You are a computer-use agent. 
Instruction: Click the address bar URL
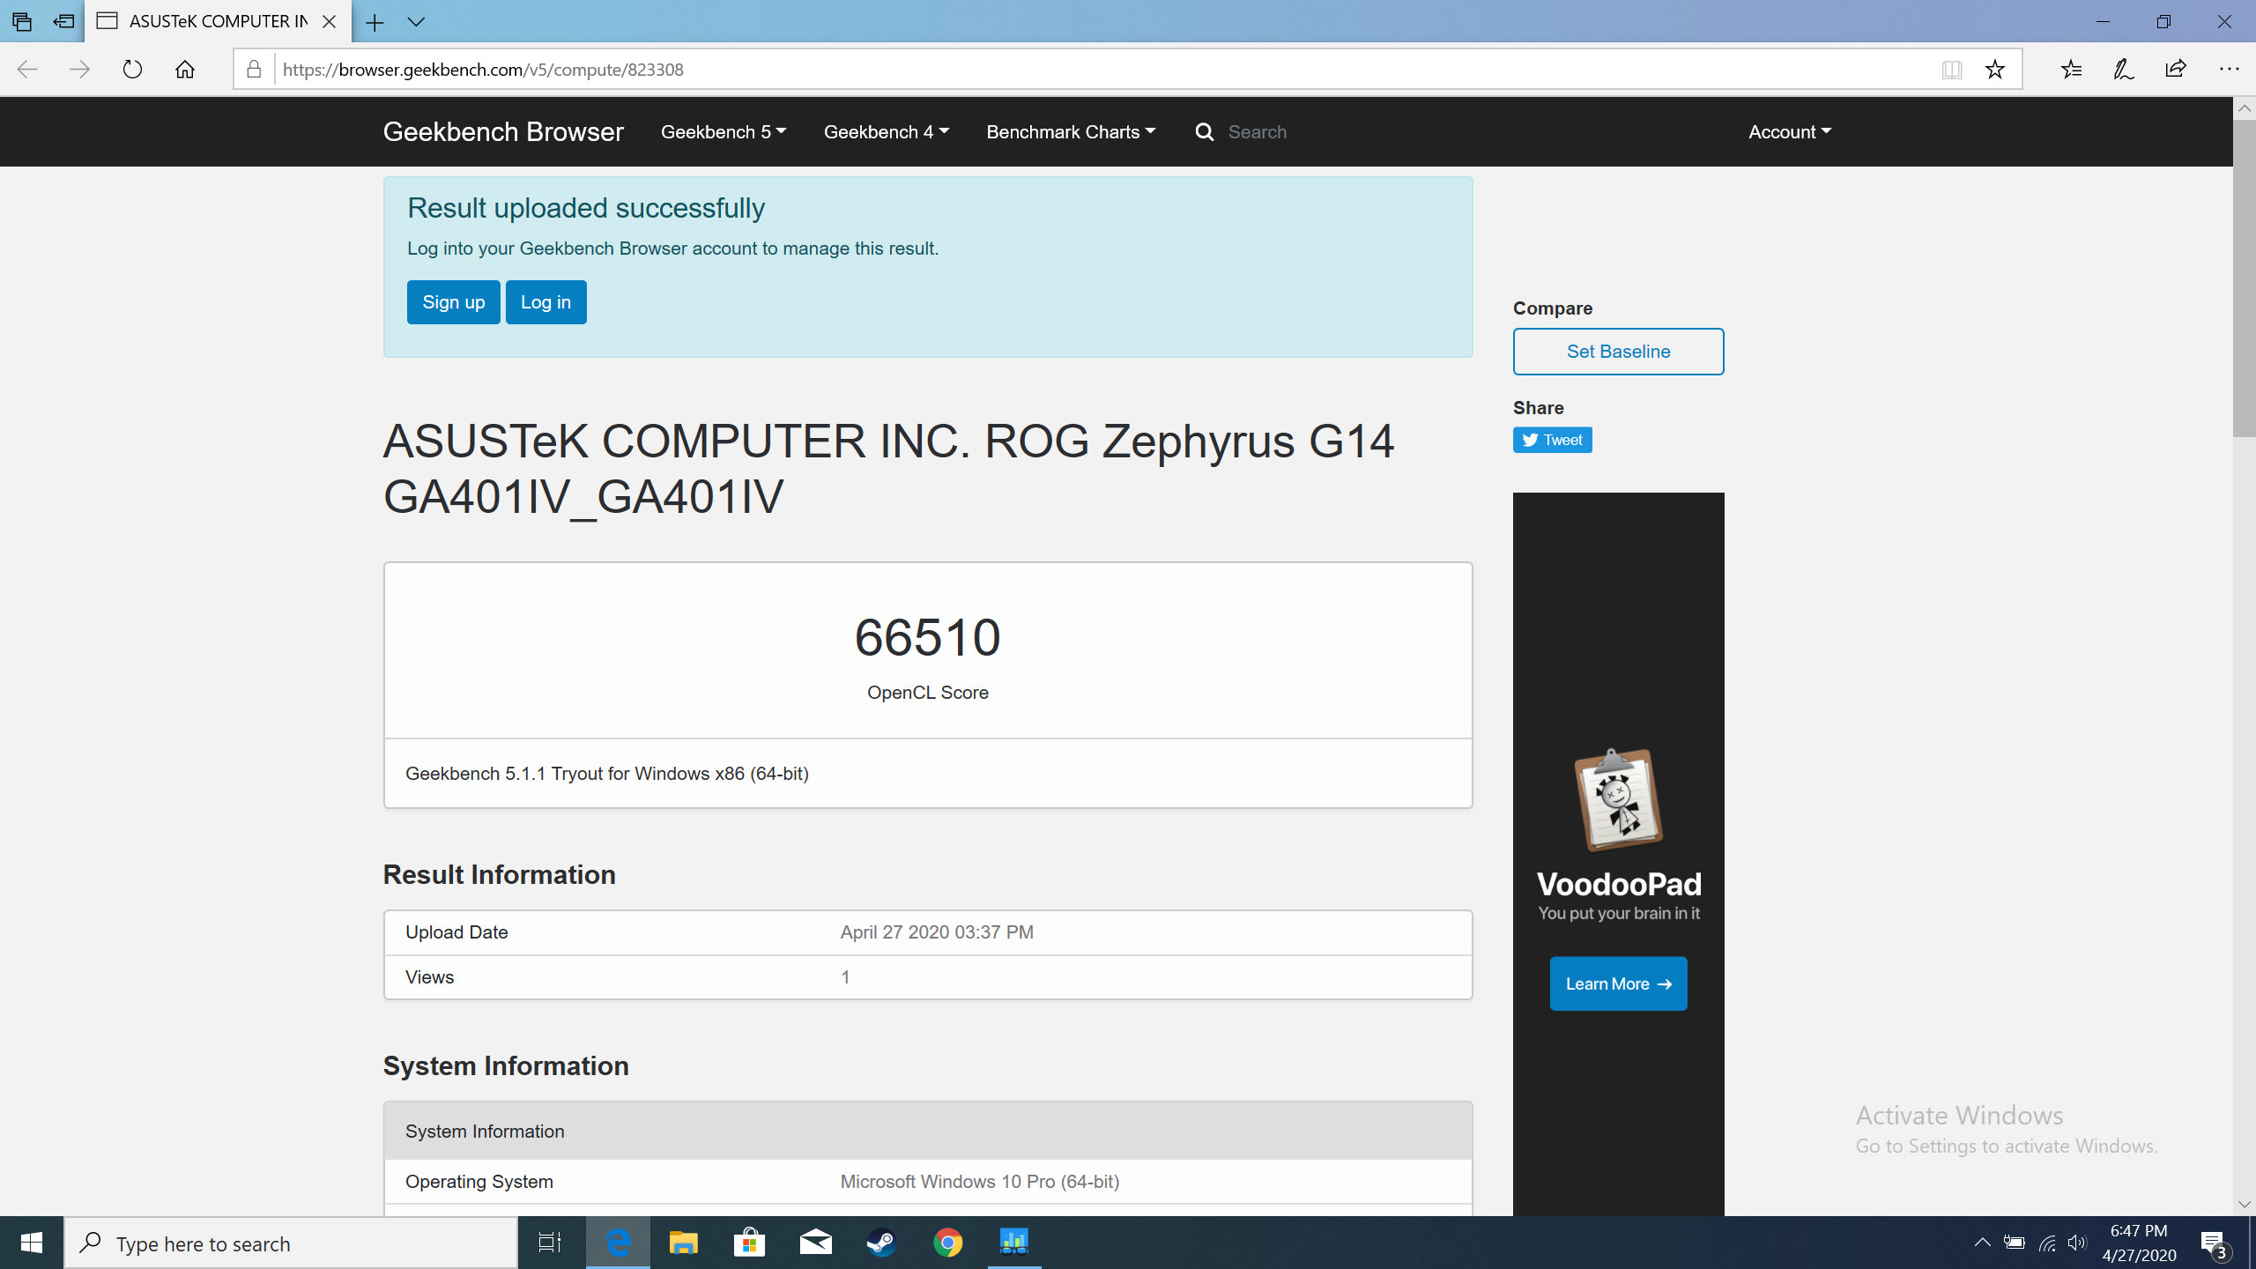(x=483, y=70)
